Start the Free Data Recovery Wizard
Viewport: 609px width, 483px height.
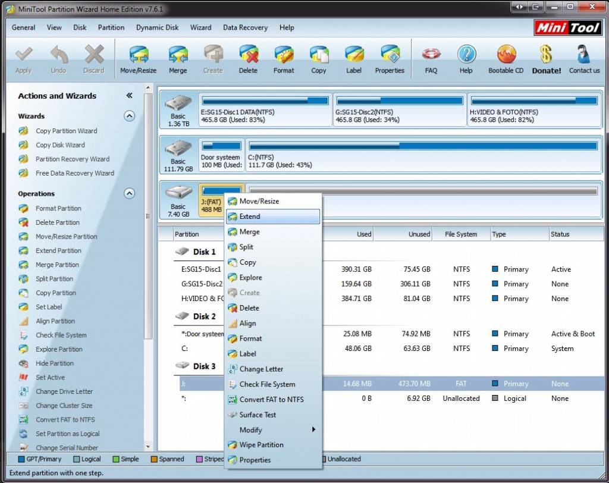[75, 173]
